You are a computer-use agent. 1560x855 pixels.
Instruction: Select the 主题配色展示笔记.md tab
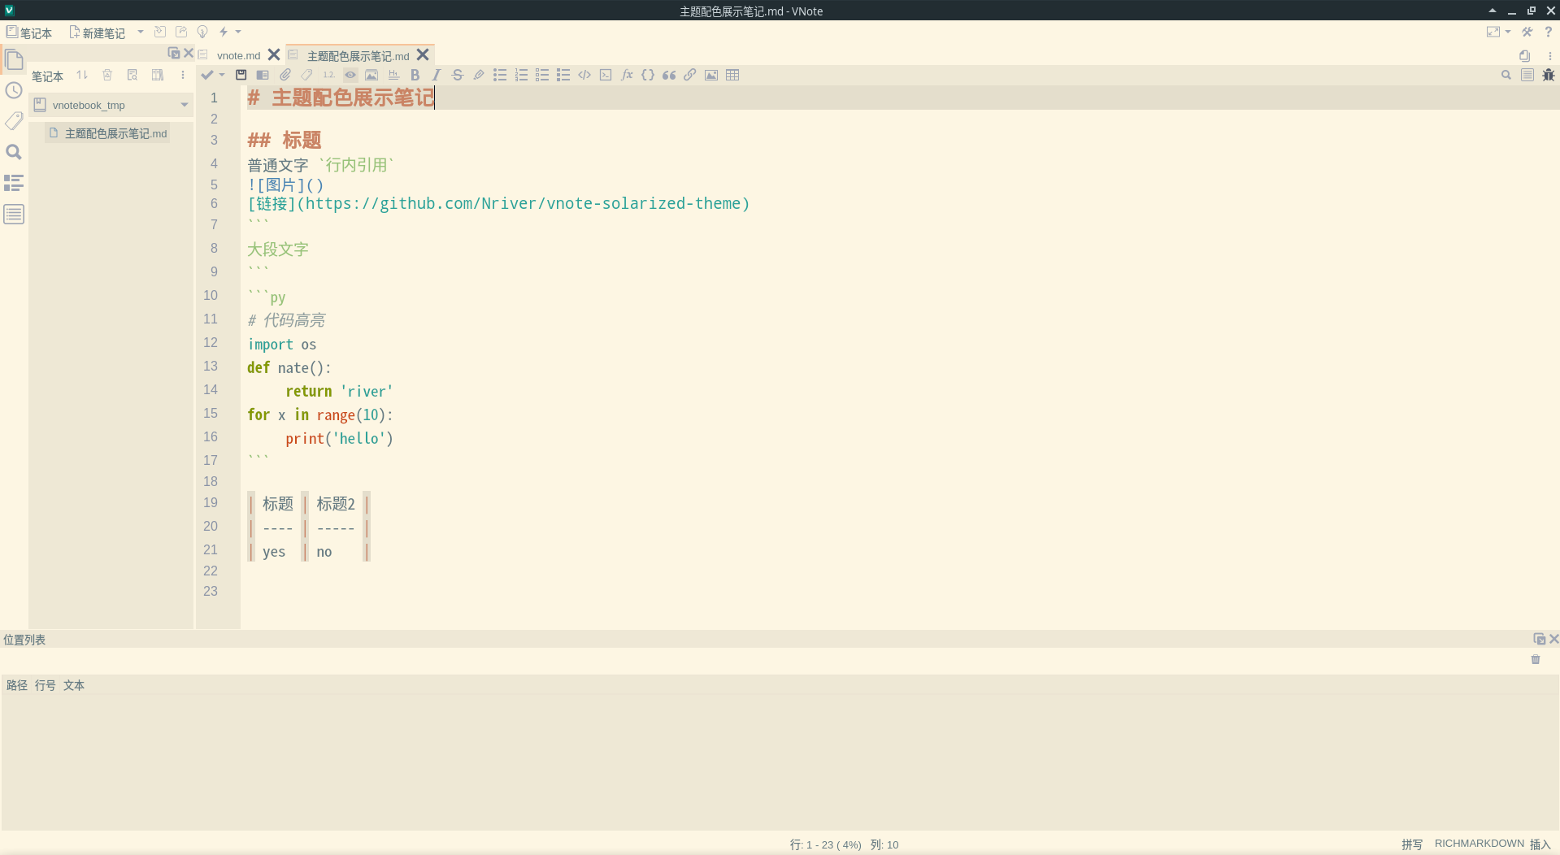point(358,55)
